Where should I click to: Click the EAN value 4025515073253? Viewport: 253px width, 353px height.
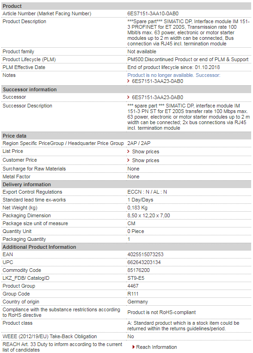(145, 254)
